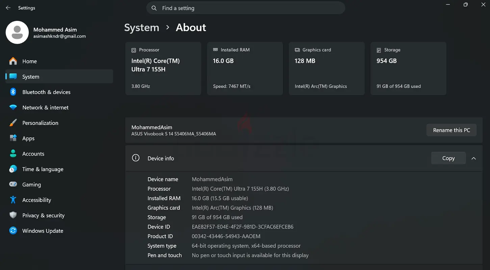Click the 128 MB value on the Graphics card
This screenshot has height=270, width=490.
[305, 61]
